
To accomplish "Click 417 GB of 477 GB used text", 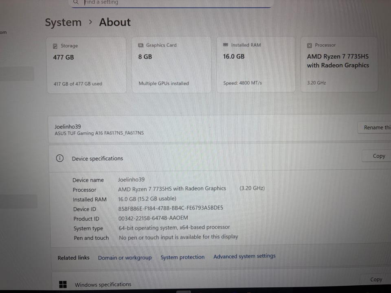I will tap(78, 84).
